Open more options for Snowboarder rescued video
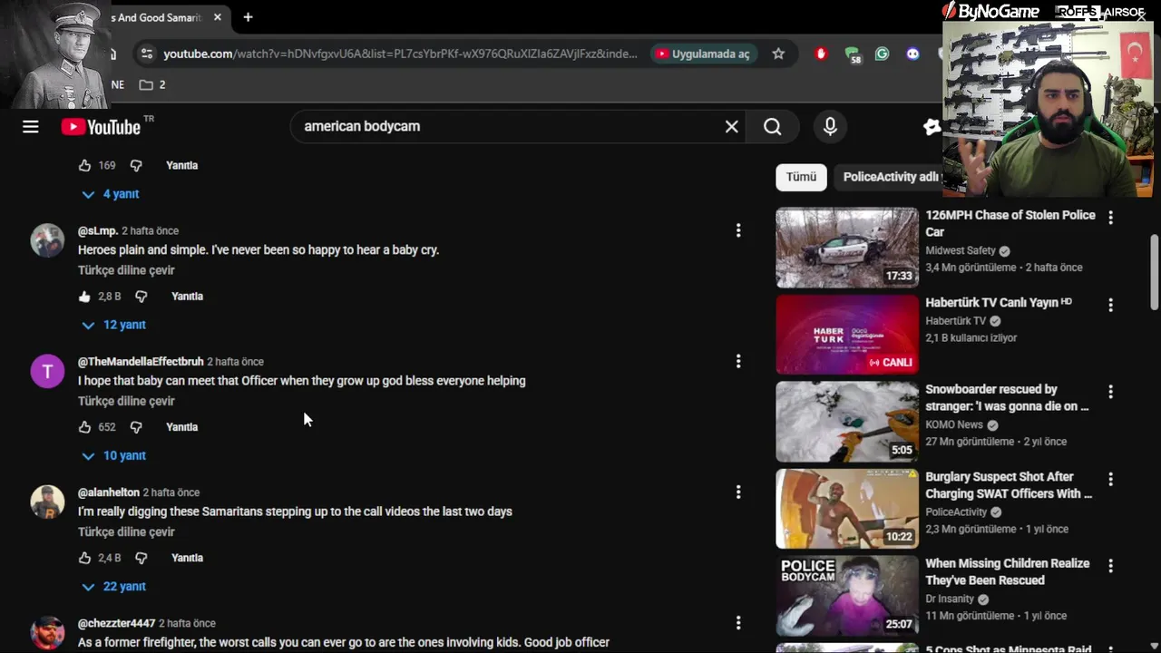The image size is (1161, 653). tap(1110, 392)
